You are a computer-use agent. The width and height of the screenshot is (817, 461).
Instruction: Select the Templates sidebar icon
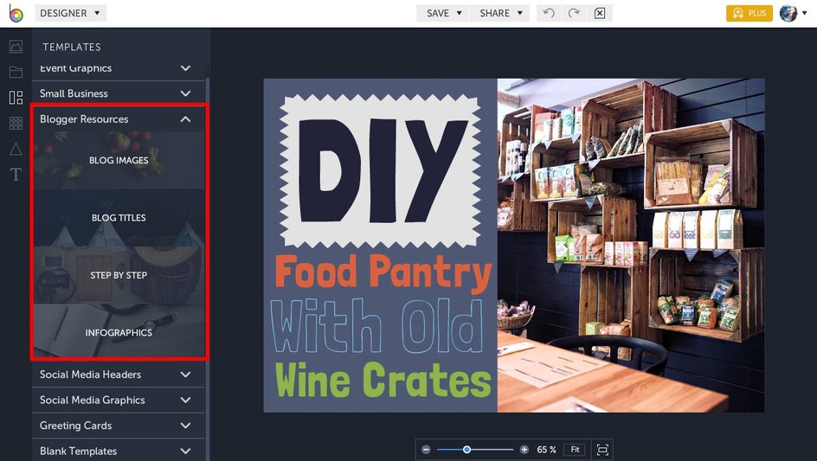pyautogui.click(x=16, y=98)
